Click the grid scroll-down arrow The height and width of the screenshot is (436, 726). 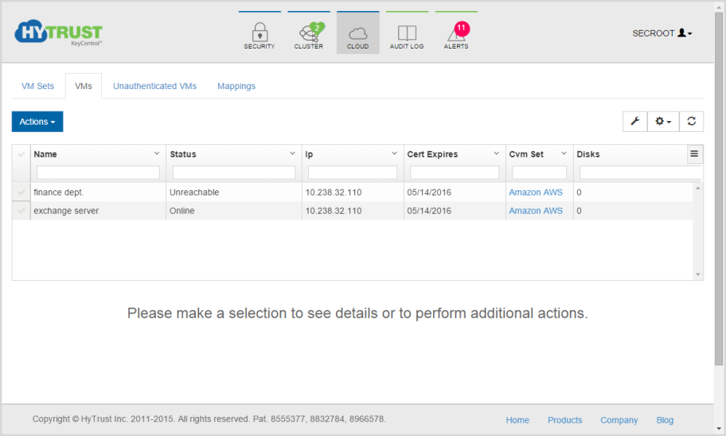(698, 274)
